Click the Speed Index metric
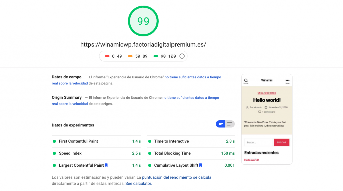 point(96,153)
